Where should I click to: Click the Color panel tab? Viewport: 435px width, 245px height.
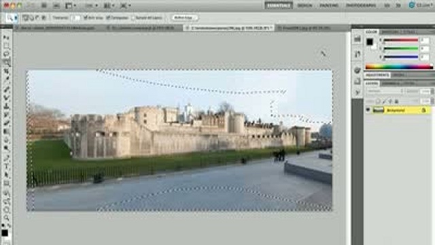(x=372, y=32)
